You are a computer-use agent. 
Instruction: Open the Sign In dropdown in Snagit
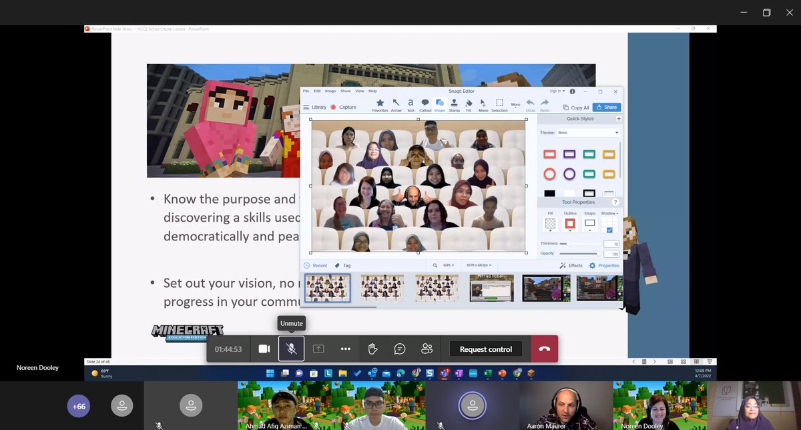(557, 91)
